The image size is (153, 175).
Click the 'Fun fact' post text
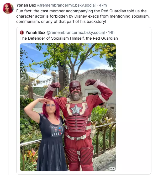tap(83, 16)
